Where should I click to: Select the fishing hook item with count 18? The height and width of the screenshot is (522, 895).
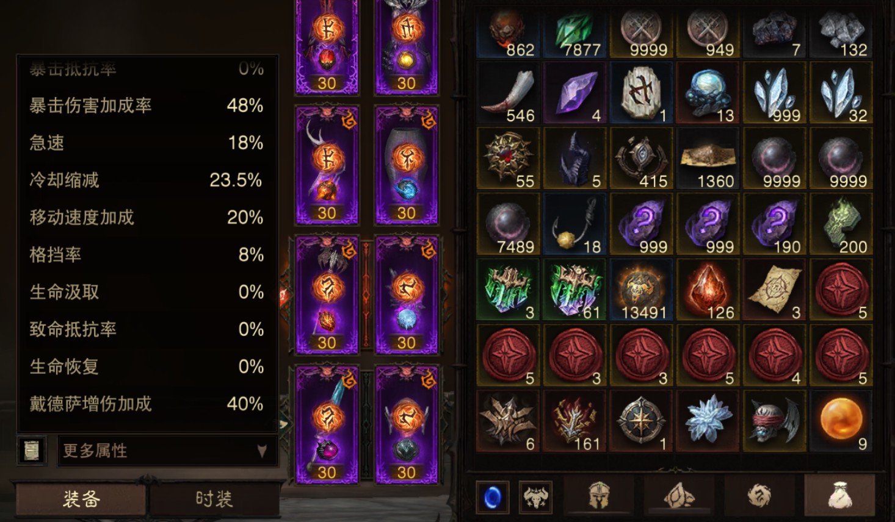tap(574, 224)
